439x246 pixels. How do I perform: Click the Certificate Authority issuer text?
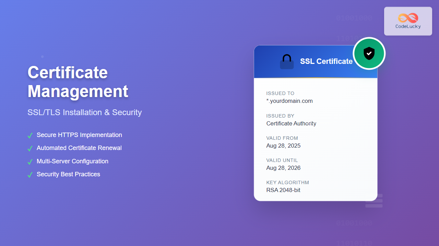291,123
